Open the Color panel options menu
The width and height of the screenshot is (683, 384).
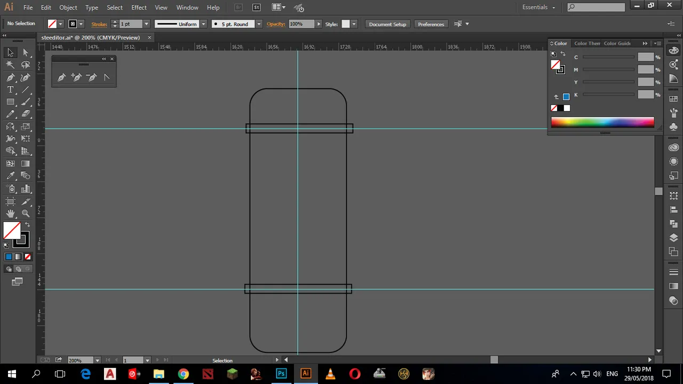[657, 43]
